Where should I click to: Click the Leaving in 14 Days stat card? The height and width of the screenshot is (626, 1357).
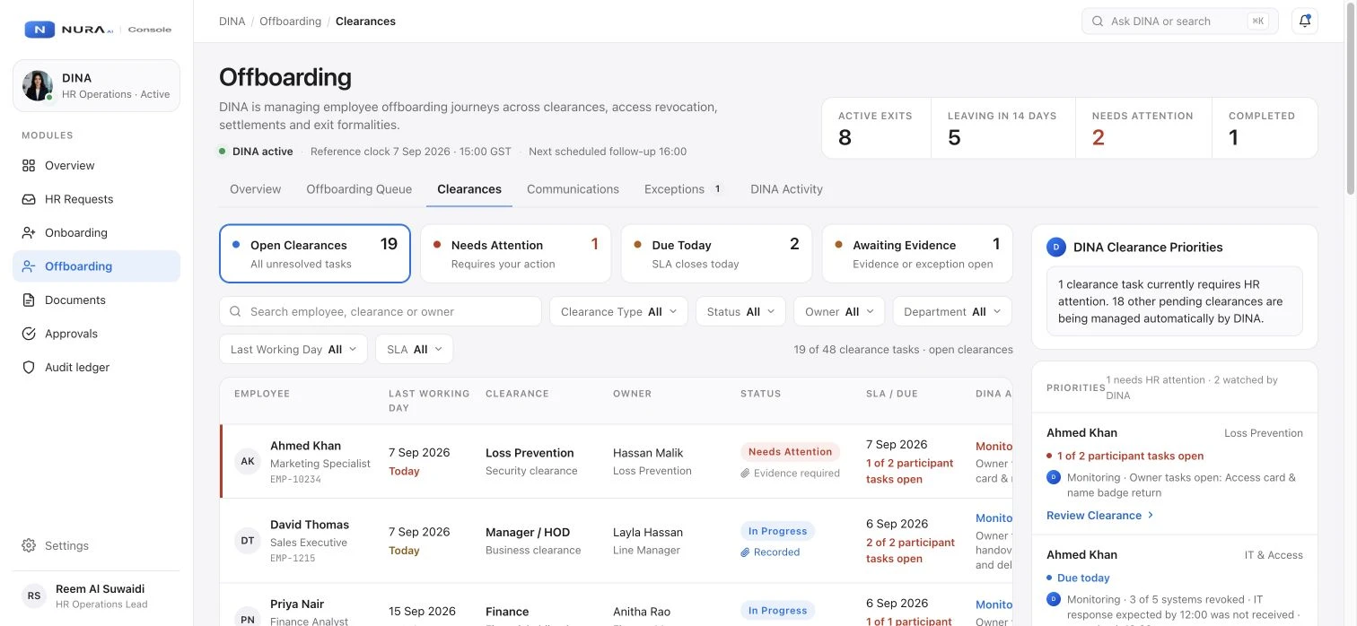click(1002, 128)
